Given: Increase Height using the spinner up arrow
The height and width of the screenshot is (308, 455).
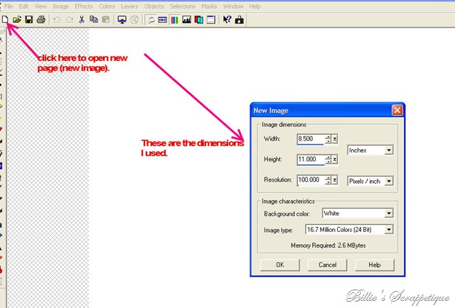Looking at the screenshot, I should tap(328, 157).
